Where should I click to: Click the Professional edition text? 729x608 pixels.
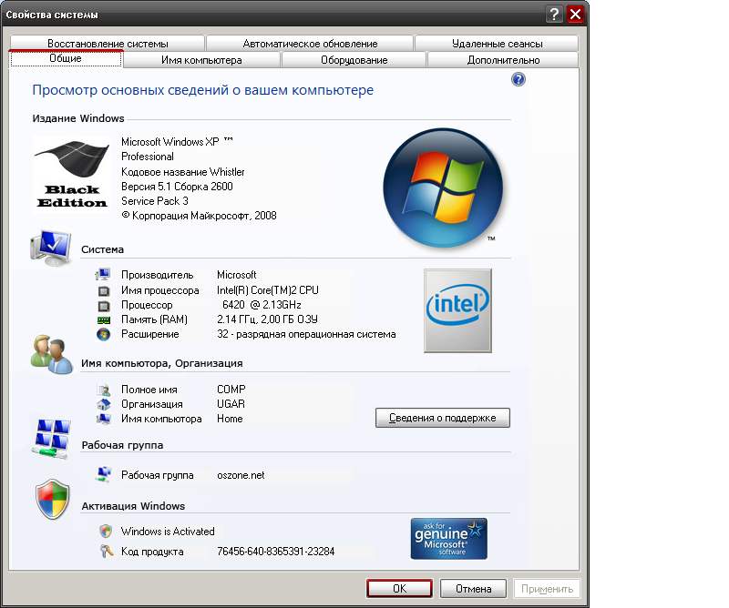(x=147, y=157)
